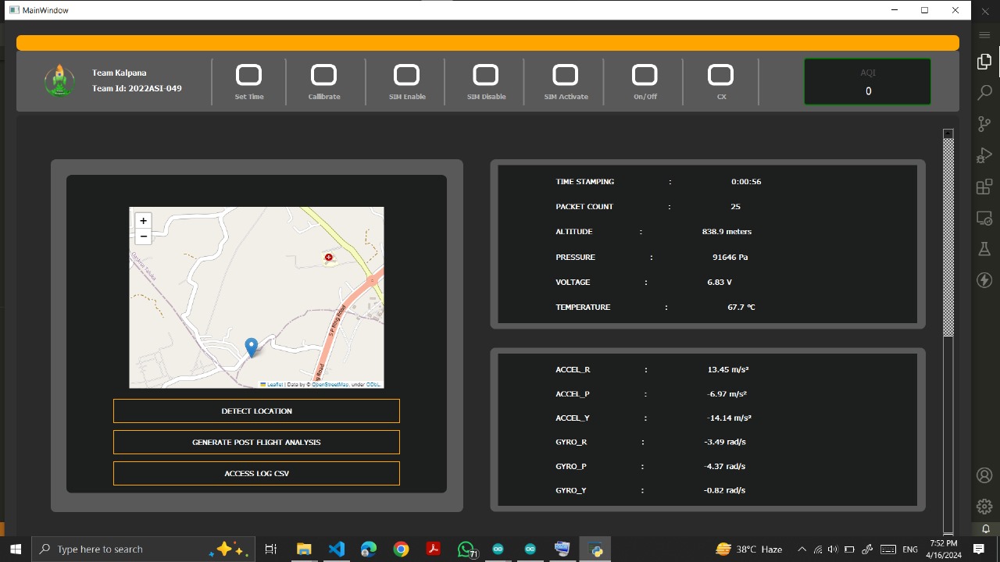Click the Set Time button icon
The width and height of the screenshot is (1000, 562).
(x=248, y=75)
